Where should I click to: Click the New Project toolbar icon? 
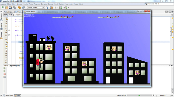[7, 8]
